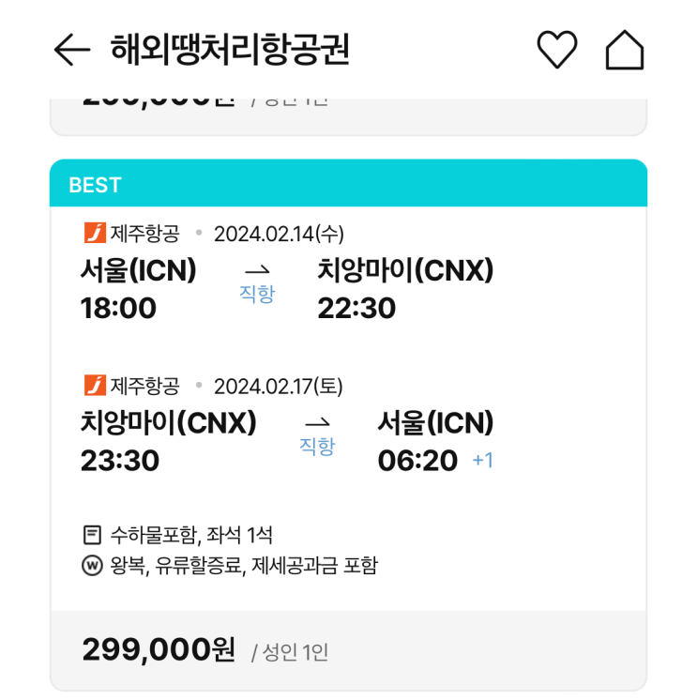Tap the outbound 직항 label

[x=257, y=294]
